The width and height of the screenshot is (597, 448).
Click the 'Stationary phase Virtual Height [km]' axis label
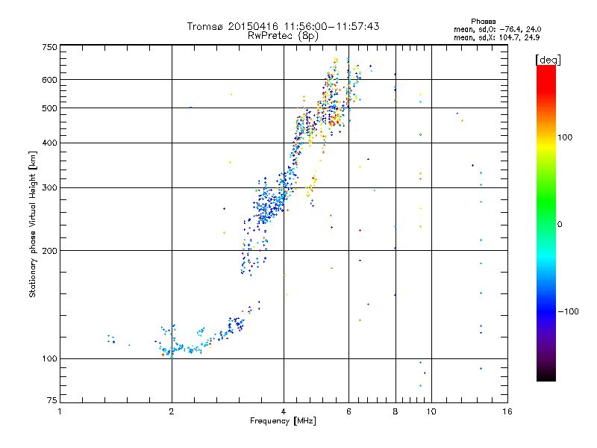click(33, 225)
